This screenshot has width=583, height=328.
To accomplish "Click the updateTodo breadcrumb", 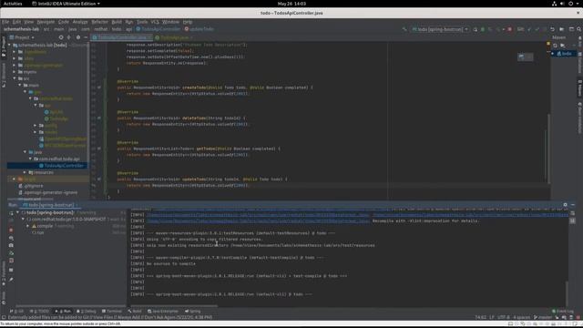I will click(199, 29).
